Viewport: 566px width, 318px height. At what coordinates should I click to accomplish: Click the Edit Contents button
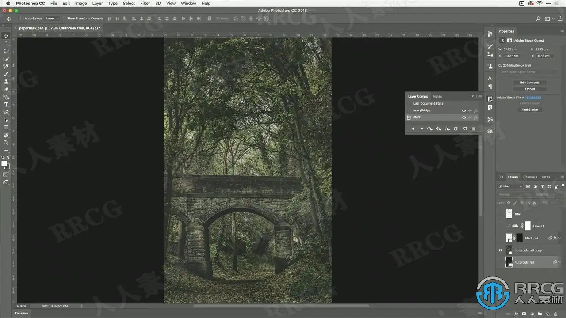coord(530,83)
